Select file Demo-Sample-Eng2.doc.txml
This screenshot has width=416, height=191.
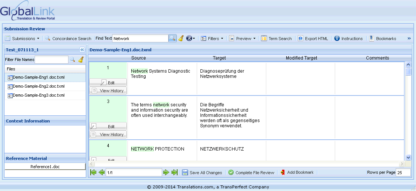tap(45, 87)
